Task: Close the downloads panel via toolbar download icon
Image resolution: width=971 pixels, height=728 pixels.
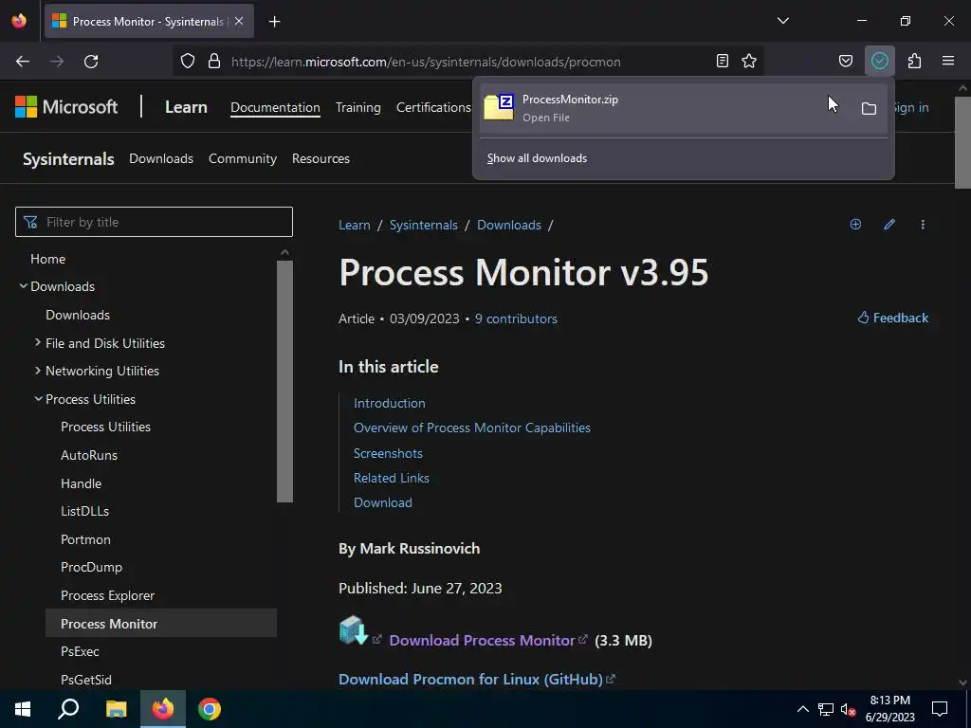Action: pos(879,61)
